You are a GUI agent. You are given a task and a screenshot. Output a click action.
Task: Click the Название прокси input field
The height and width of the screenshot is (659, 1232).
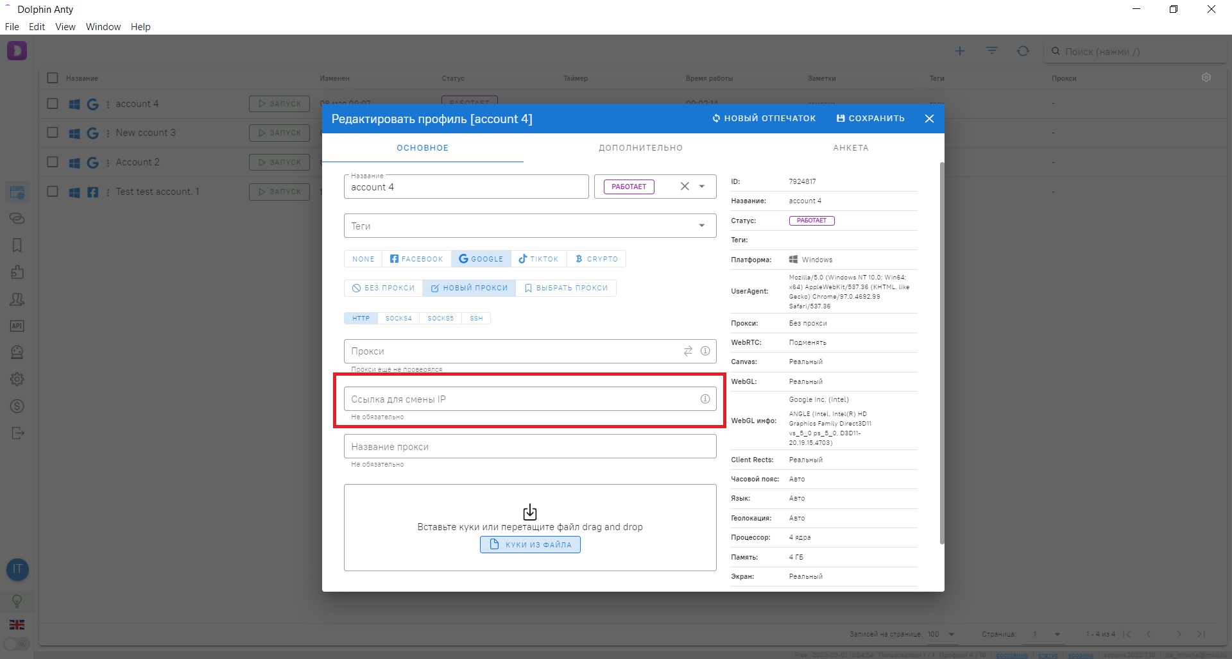[x=530, y=447]
